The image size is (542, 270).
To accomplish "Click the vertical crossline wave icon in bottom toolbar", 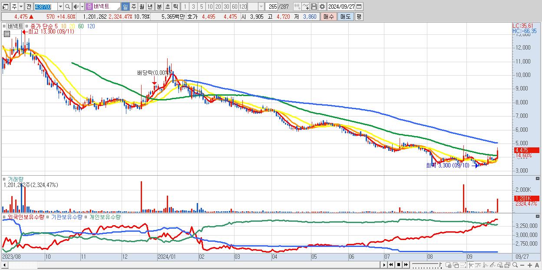I will tap(486, 265).
